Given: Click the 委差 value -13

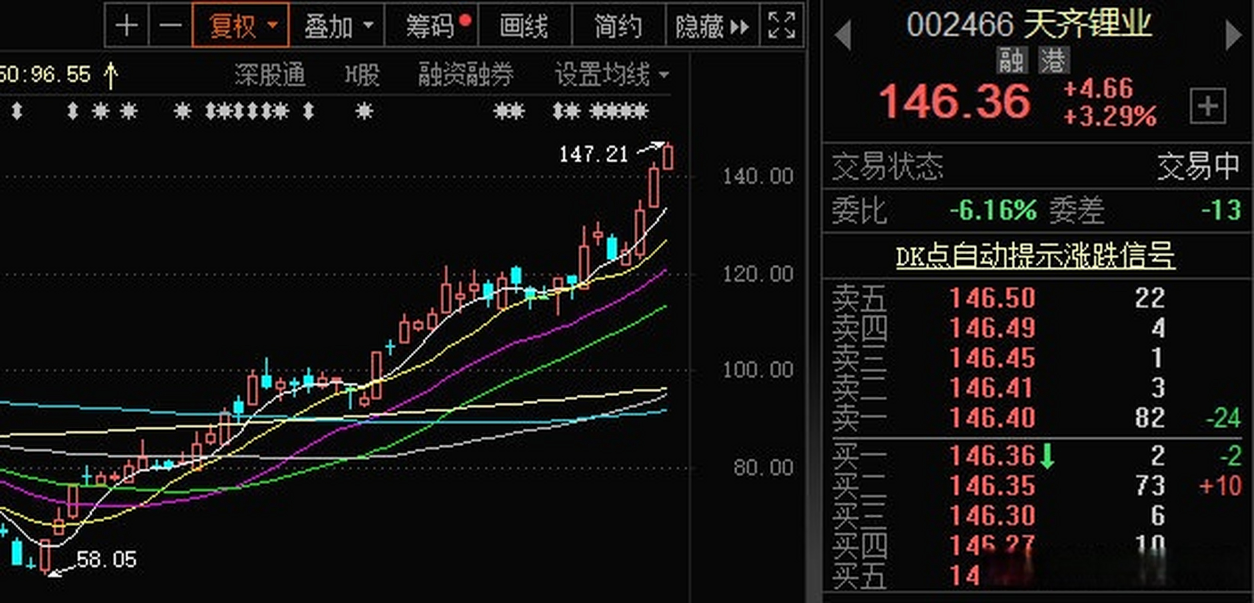Looking at the screenshot, I should click(x=1221, y=210).
